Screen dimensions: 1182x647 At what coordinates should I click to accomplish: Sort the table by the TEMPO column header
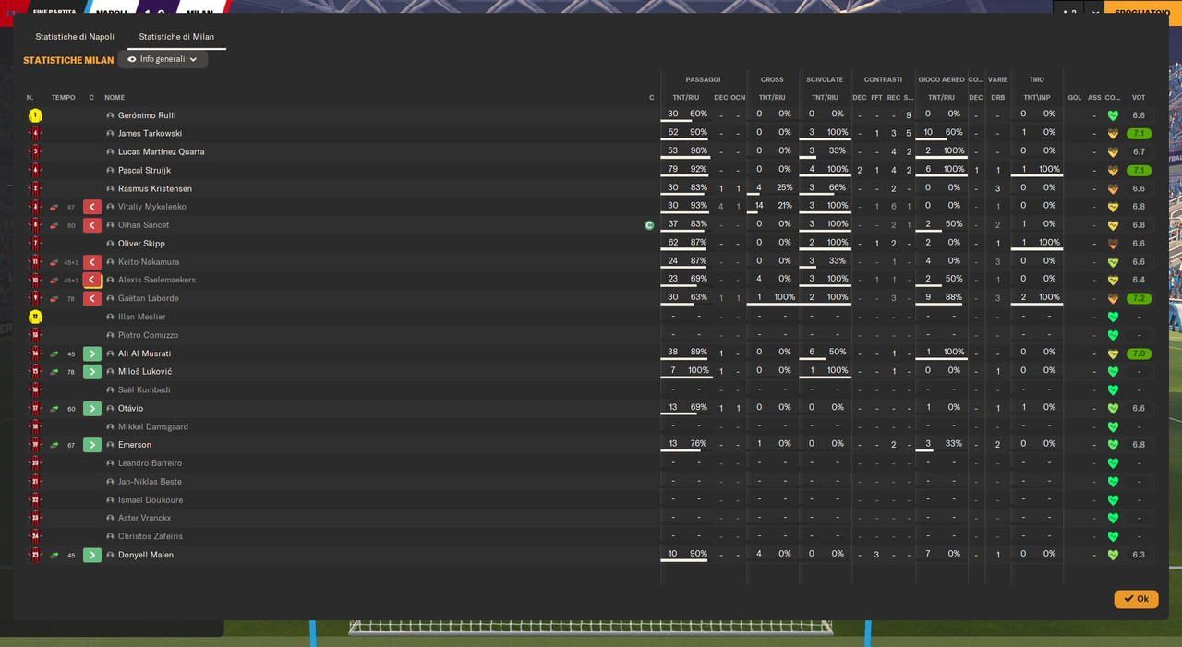[x=64, y=97]
